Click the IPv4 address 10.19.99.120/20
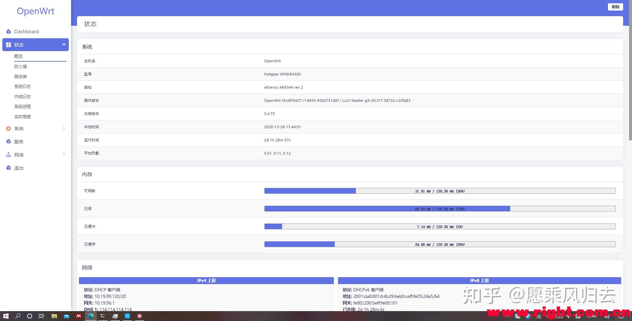Viewport: 632px width, 321px height. pos(110,296)
